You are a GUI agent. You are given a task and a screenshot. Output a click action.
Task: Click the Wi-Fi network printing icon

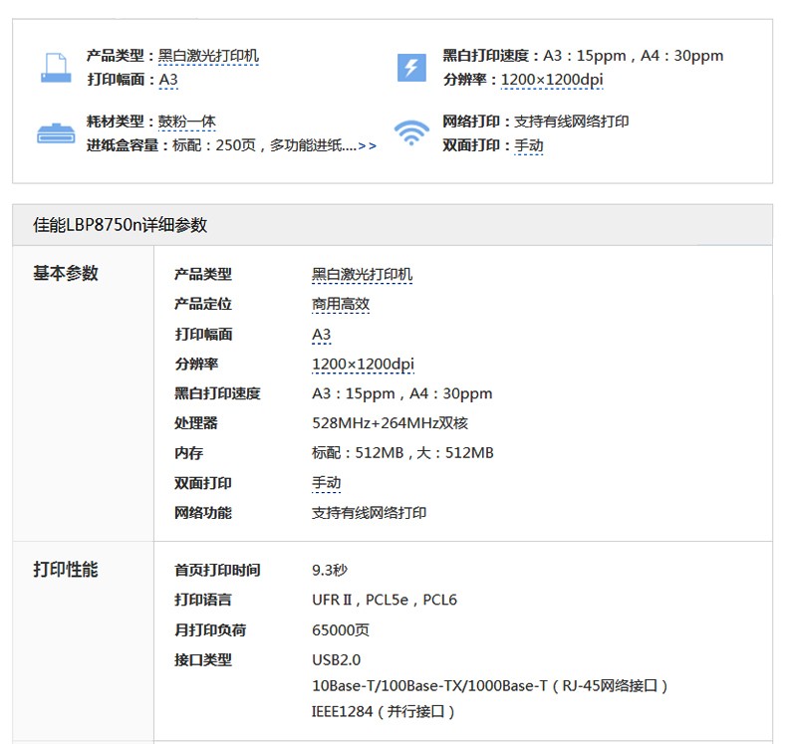411,133
